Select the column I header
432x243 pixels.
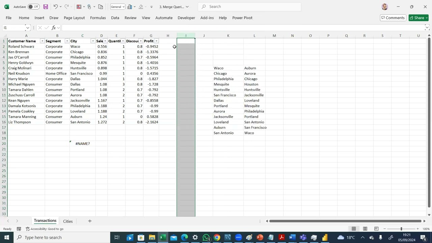click(x=186, y=36)
